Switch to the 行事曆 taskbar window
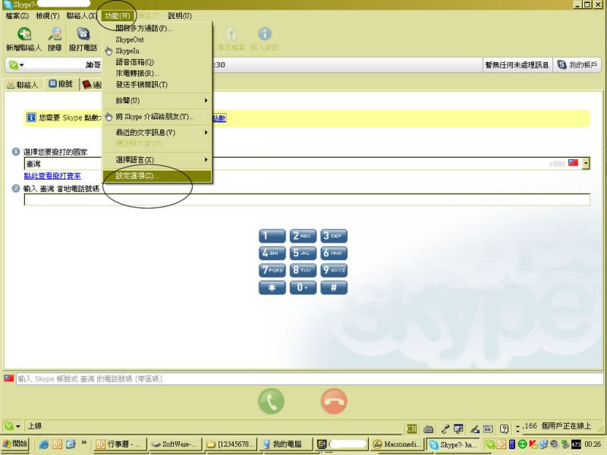Screen dimensions: 607x455 (121, 444)
